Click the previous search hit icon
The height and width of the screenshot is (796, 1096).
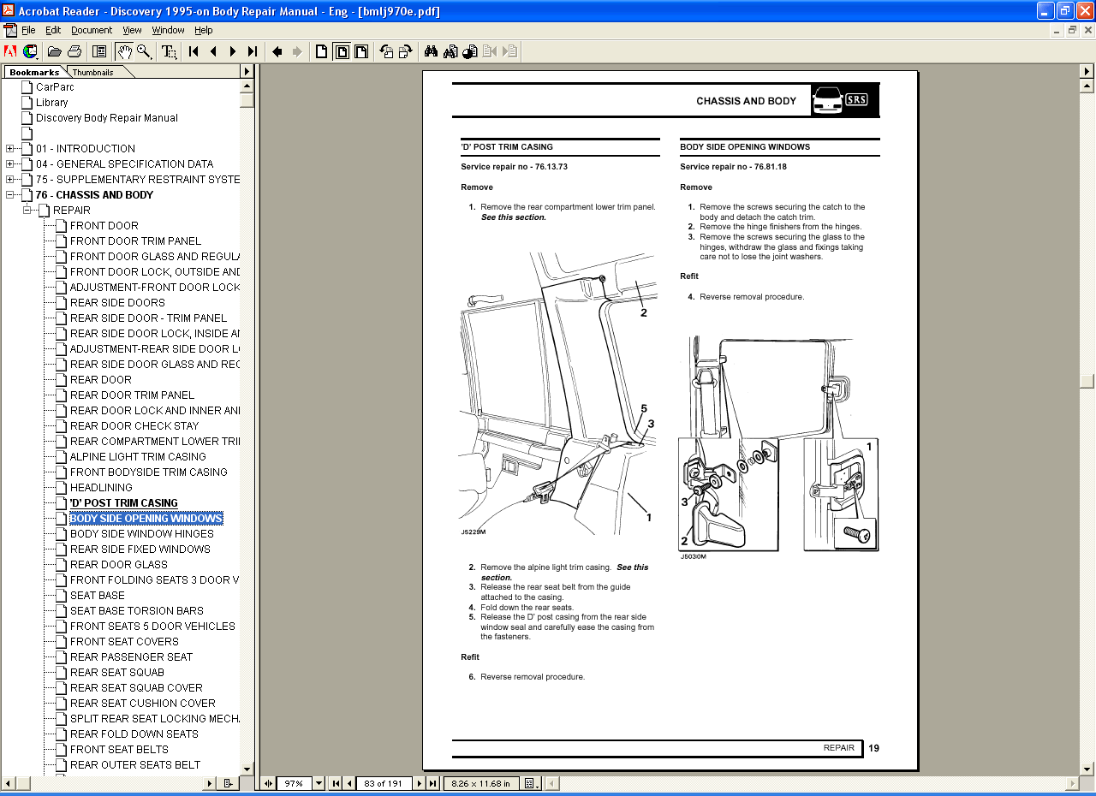(490, 51)
